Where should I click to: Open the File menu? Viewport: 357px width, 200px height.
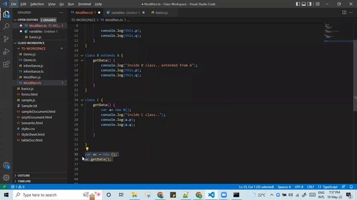pos(13,4)
